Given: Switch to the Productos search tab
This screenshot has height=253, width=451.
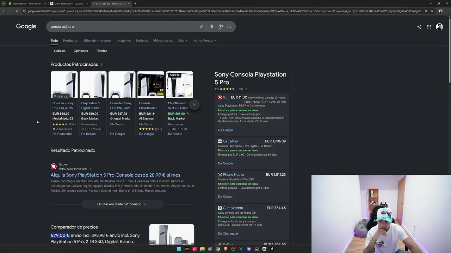Looking at the screenshot, I should point(70,41).
